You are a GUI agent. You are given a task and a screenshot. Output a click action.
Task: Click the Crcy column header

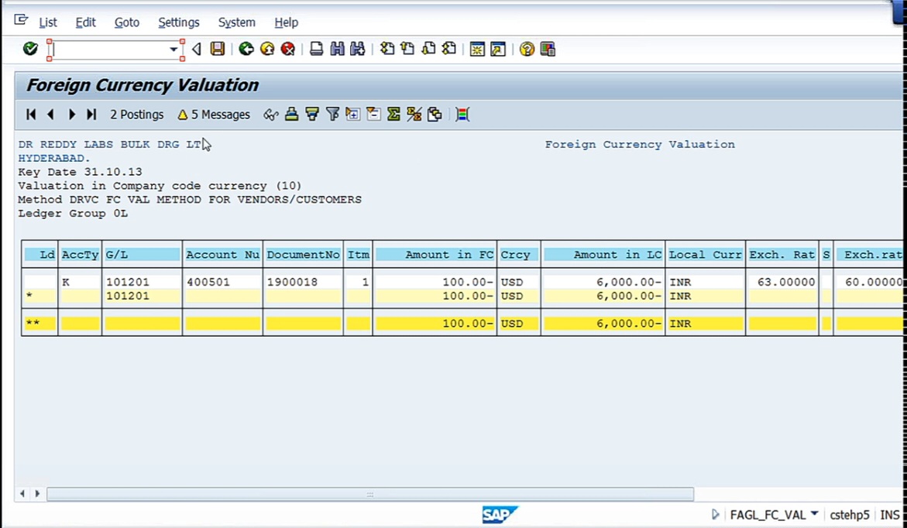(519, 255)
